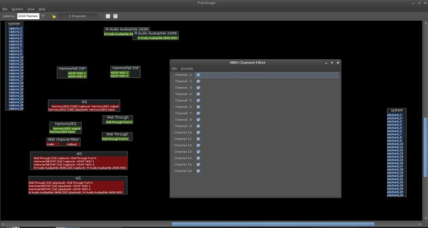The width and height of the screenshot is (428, 228).
Task: Open the Help menu
Action: point(42,9)
